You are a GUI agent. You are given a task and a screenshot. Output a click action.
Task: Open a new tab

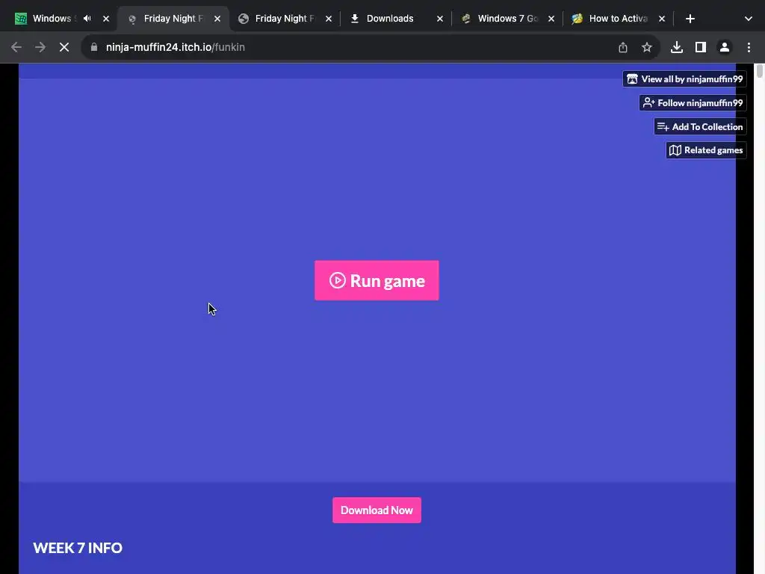pyautogui.click(x=690, y=19)
